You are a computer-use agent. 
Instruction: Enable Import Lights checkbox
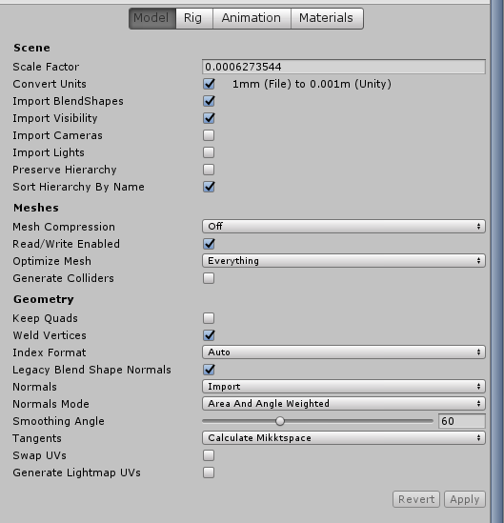pyautogui.click(x=209, y=152)
